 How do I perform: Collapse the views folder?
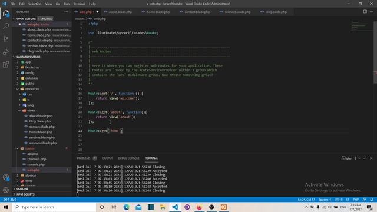31,111
